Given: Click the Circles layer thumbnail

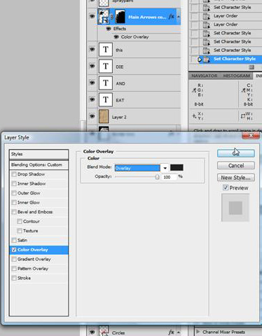Looking at the screenshot, I should pyautogui.click(x=104, y=331).
